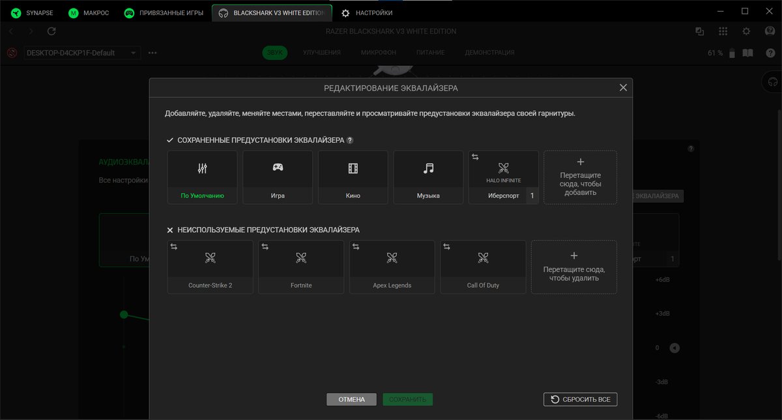Click the 0 dB reset arrow button
Image resolution: width=782 pixels, height=420 pixels.
(x=674, y=348)
